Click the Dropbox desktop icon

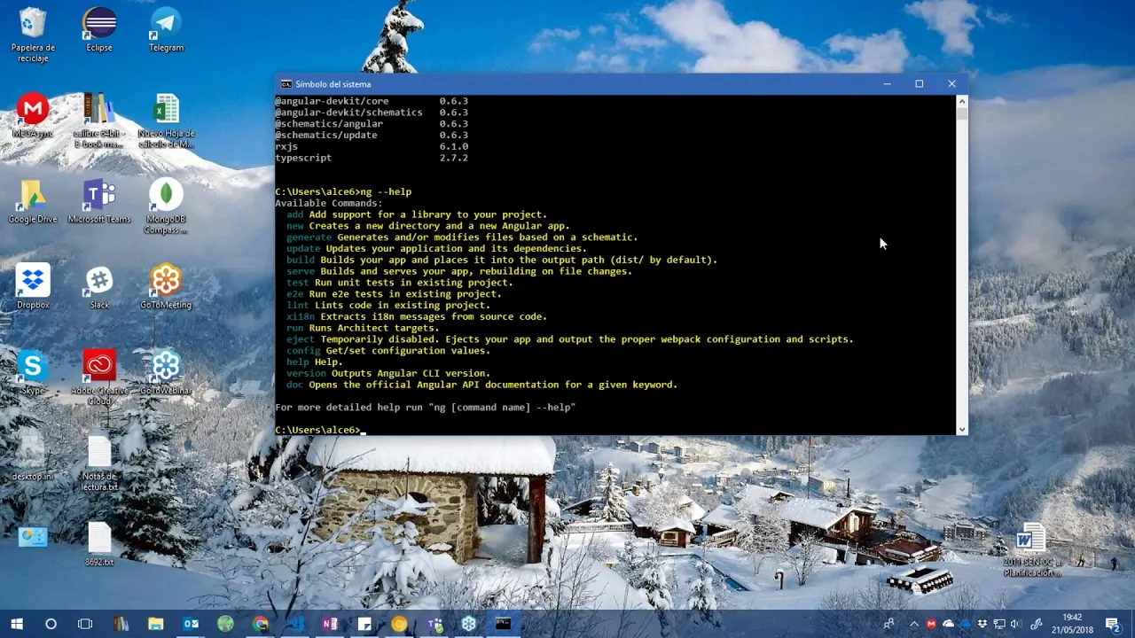(33, 286)
